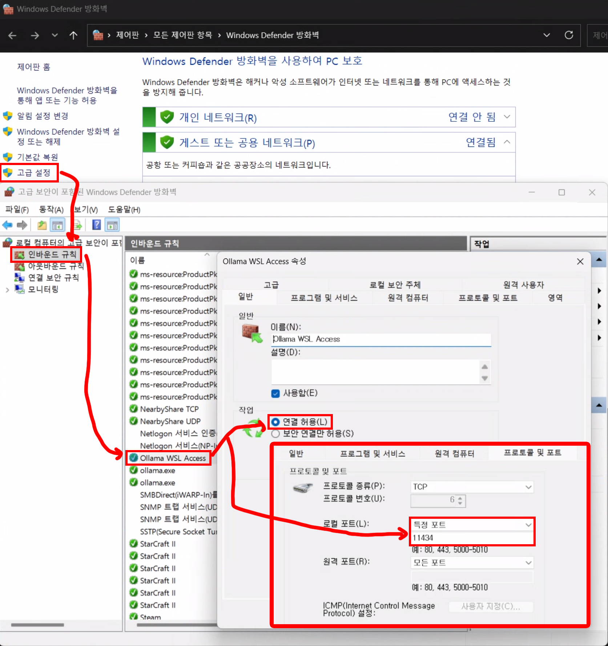Click the horizontal scrollbar under the console tree
Screen dimensions: 608x646
pyautogui.click(x=37, y=625)
